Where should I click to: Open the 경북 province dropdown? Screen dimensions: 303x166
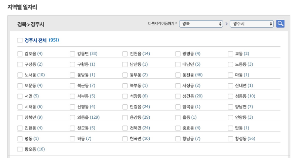coord(201,24)
